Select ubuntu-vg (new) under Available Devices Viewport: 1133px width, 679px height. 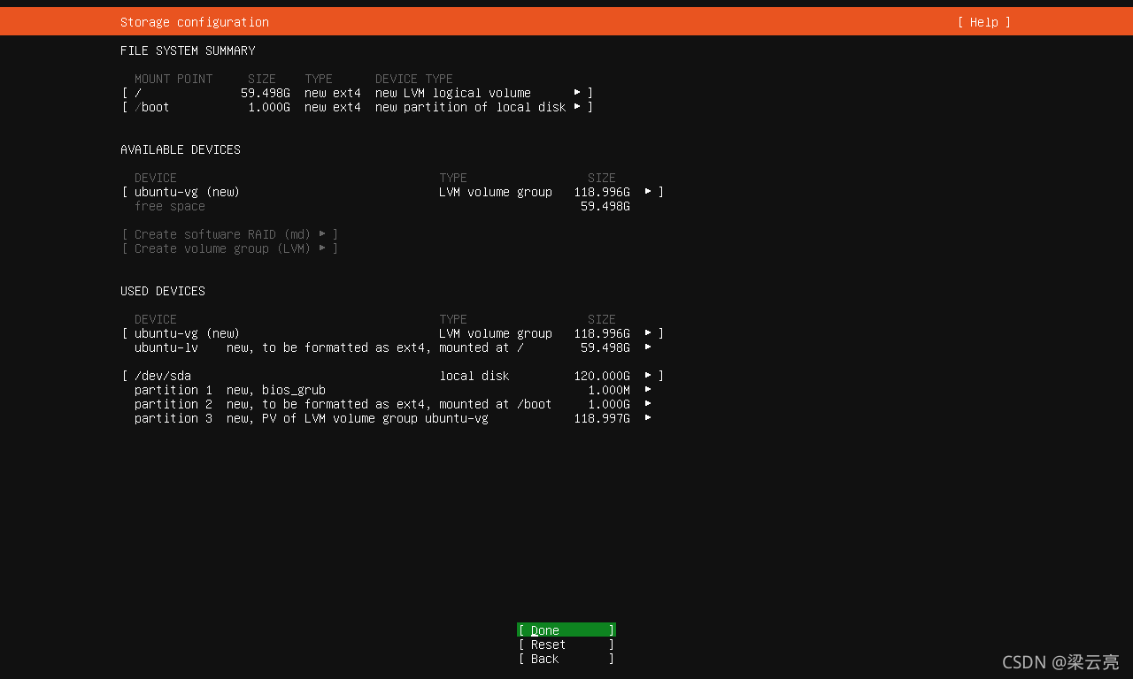393,192
